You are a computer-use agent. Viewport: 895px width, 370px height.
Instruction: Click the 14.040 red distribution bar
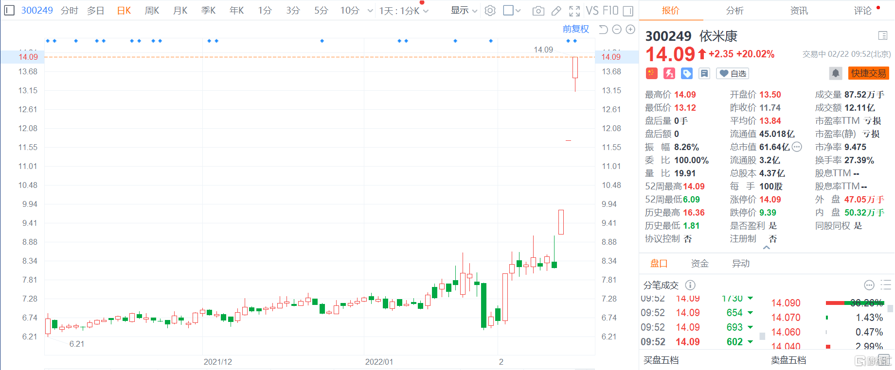point(828,346)
